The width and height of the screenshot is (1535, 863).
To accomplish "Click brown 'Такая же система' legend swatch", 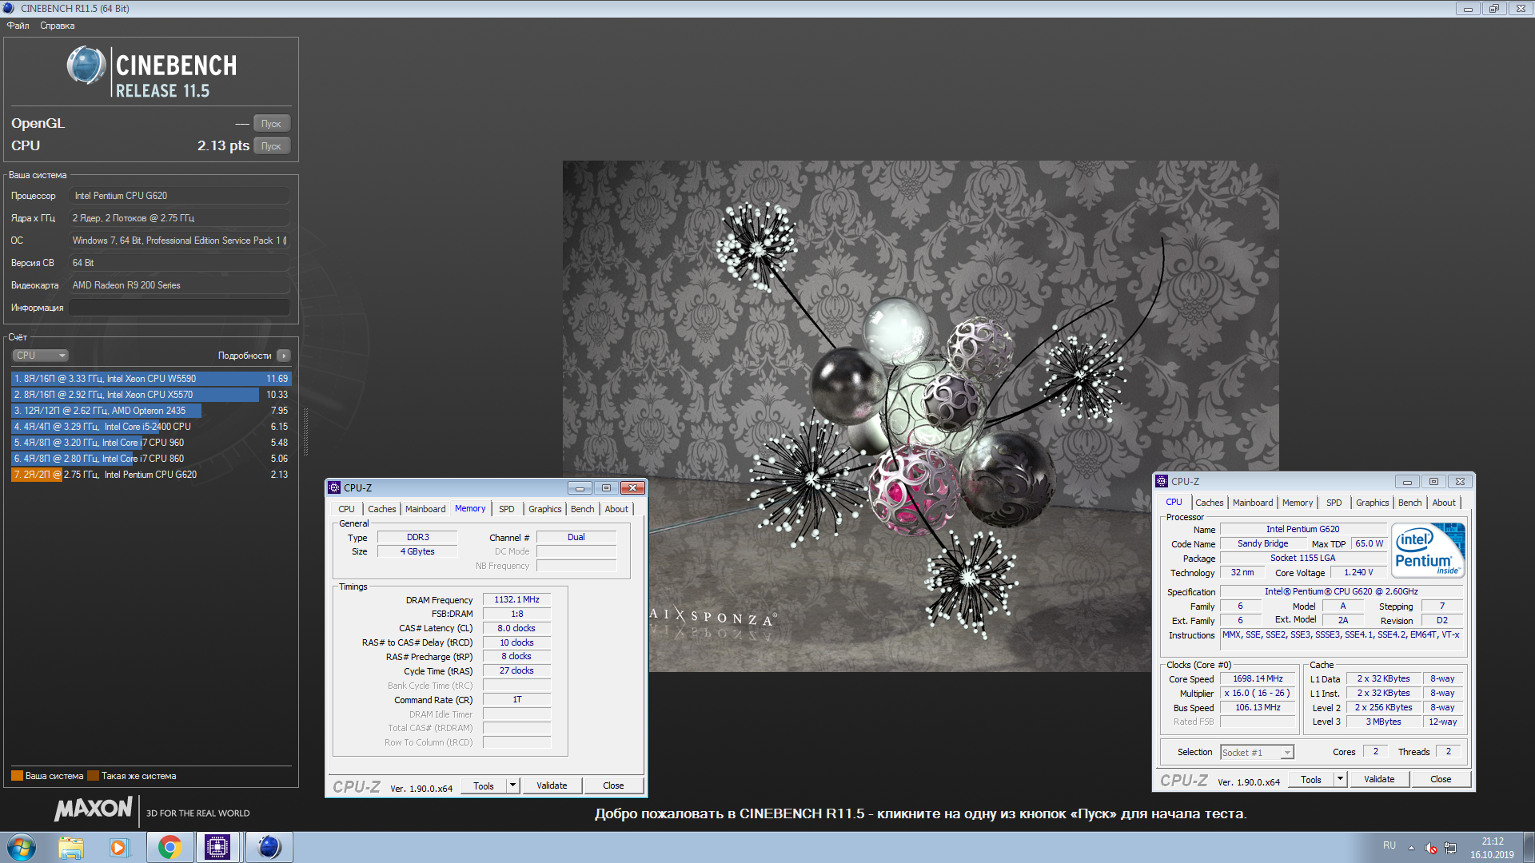I will tap(93, 776).
